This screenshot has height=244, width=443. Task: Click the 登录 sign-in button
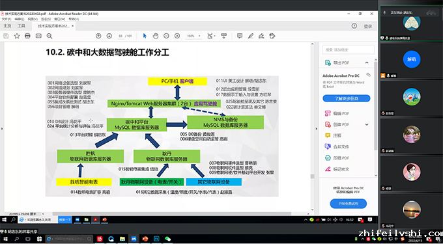pos(368,26)
